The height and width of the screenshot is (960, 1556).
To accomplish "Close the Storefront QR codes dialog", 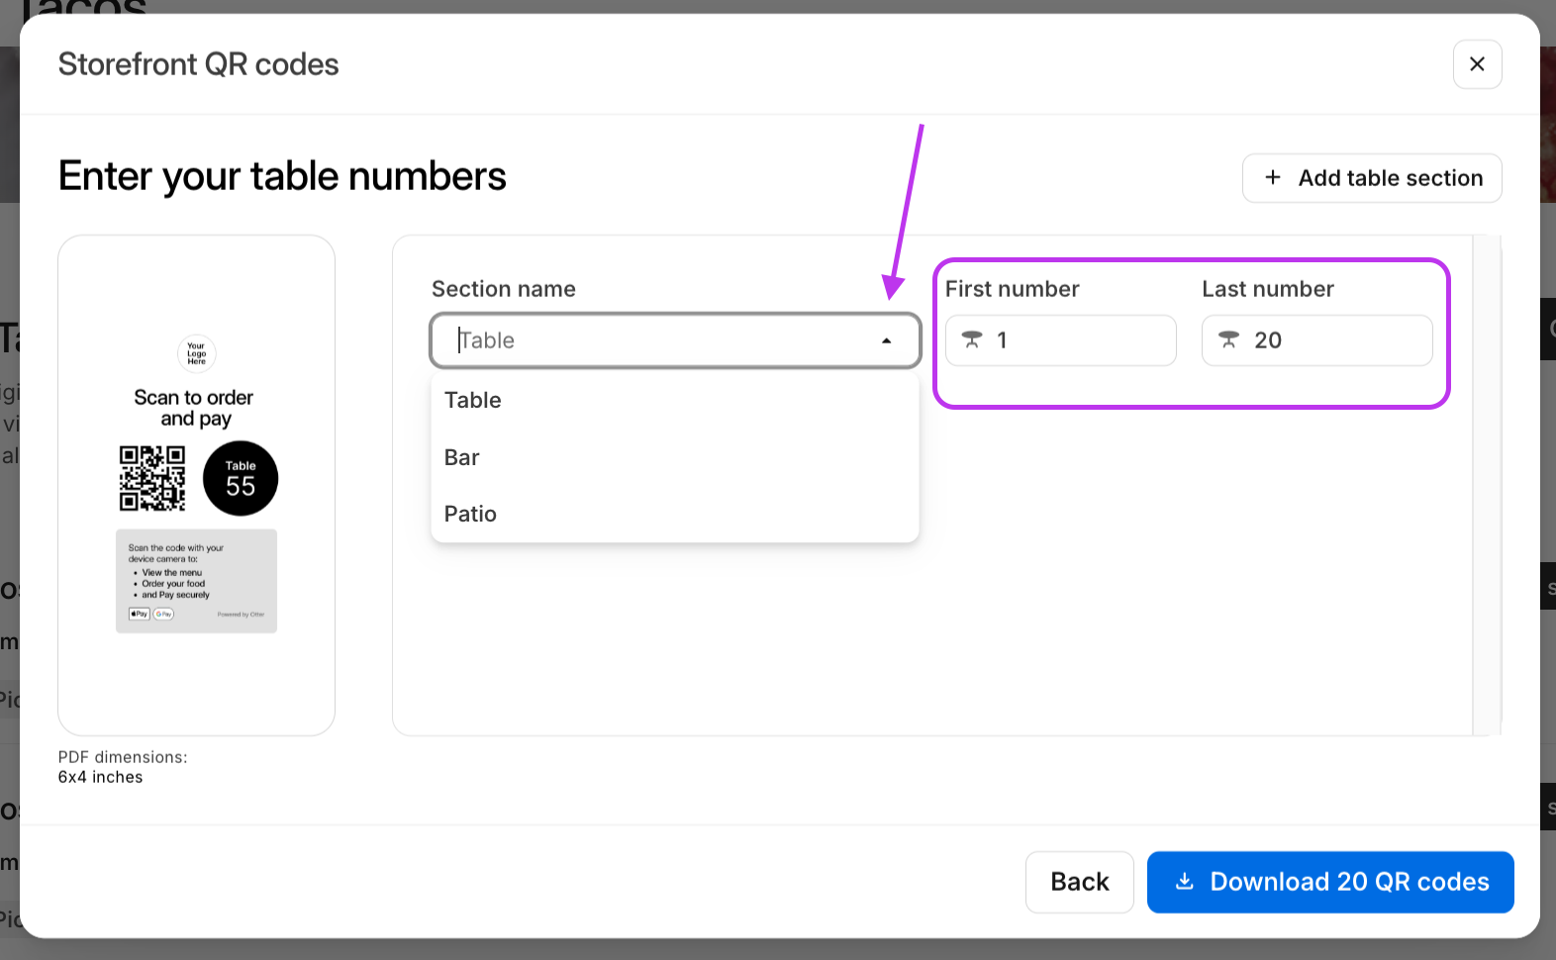I will click(1477, 64).
